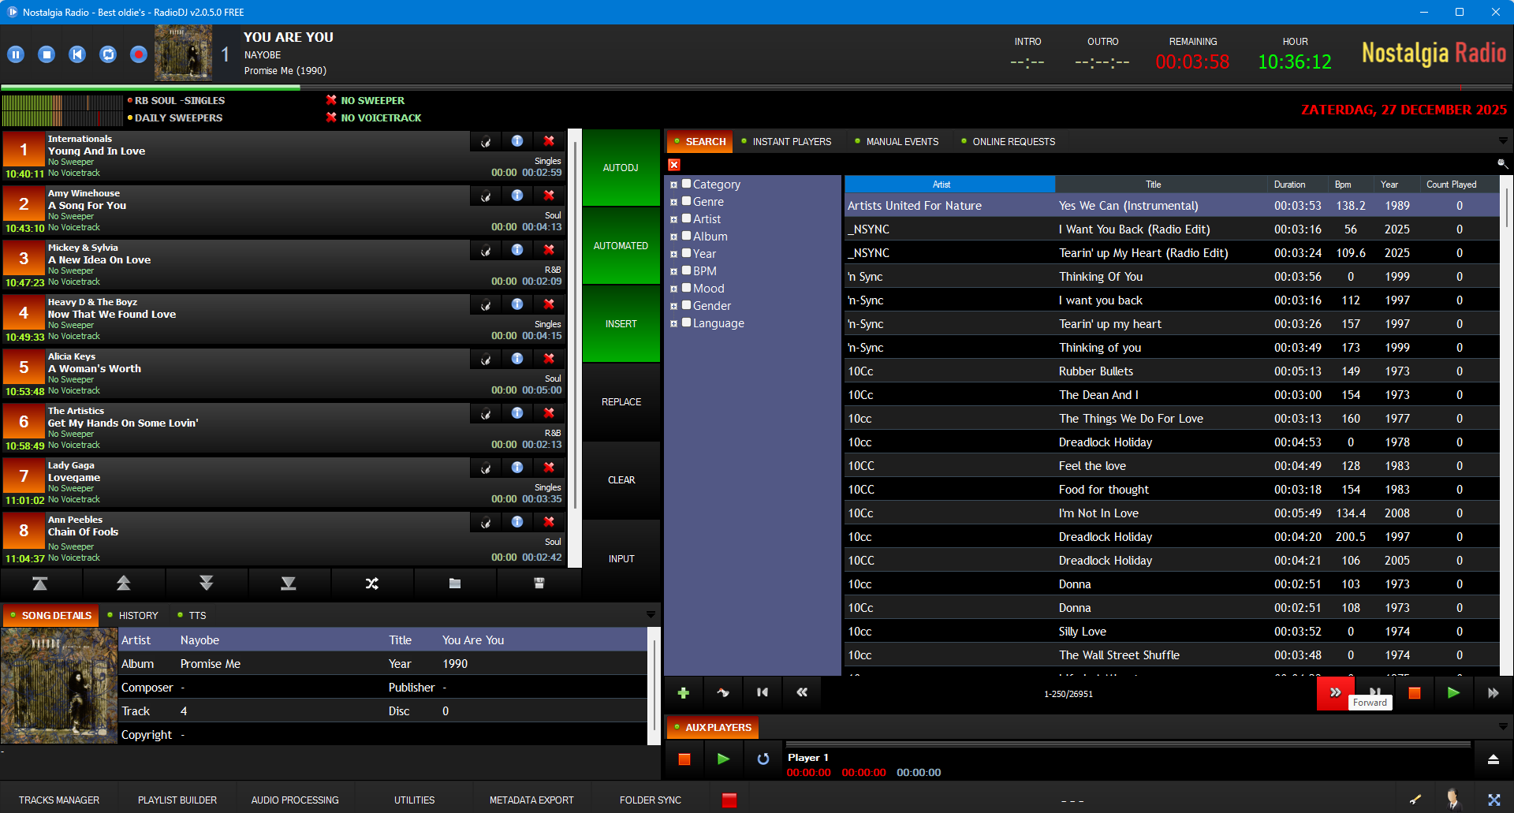
Task: Tick the Genre filter checkbox
Action: [x=687, y=201]
